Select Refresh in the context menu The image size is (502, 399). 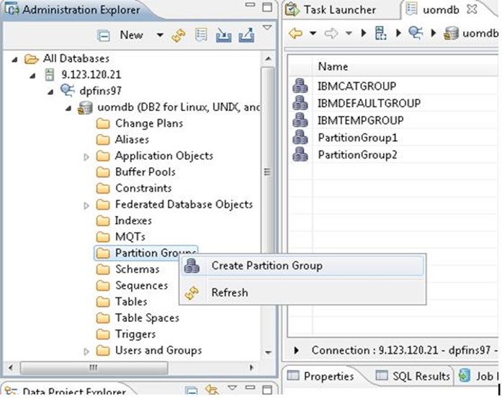click(x=229, y=292)
